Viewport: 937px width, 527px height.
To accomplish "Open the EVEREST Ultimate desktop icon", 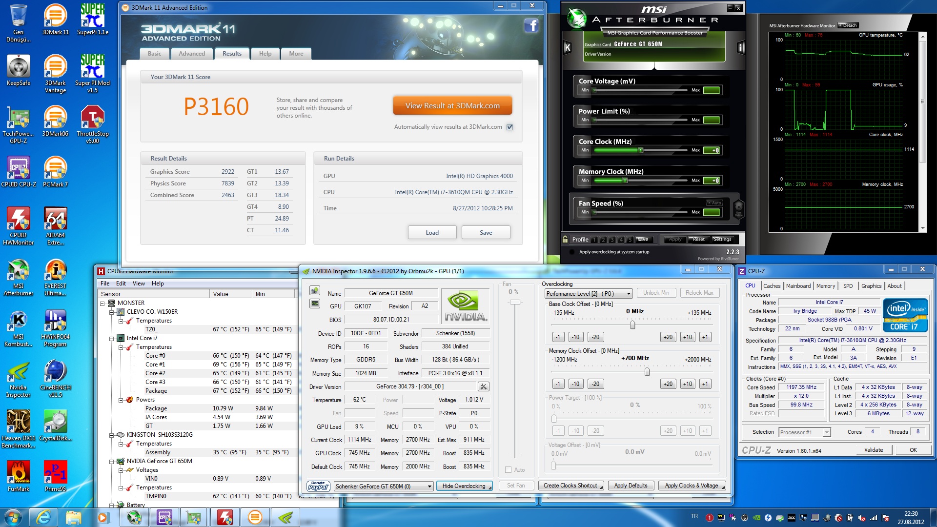I will [55, 277].
